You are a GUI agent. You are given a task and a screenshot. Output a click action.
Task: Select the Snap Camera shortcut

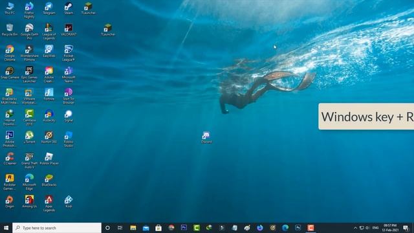coord(10,72)
